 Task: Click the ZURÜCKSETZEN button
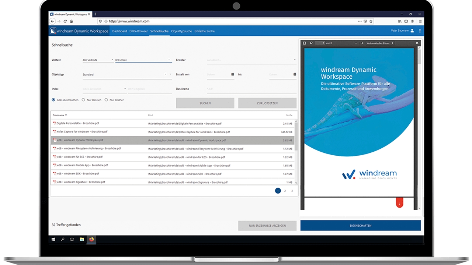pos(267,103)
